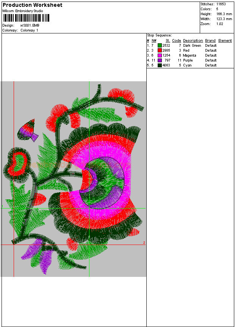Select the Stitches value '11653'
Image resolution: width=235 pixels, height=327 pixels.
click(x=221, y=4)
